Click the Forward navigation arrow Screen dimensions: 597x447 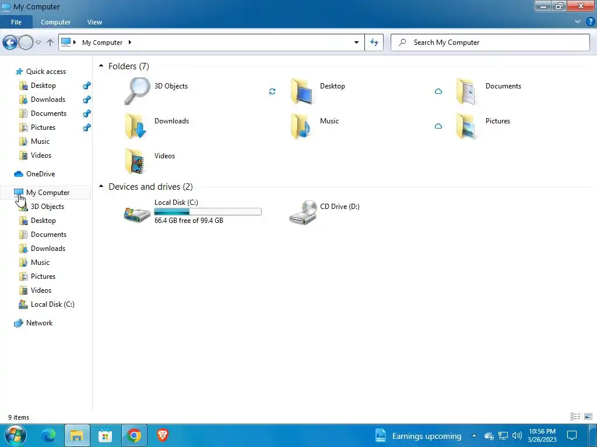[26, 42]
